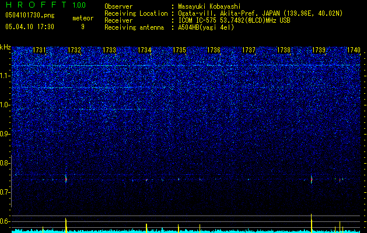
Task: Click the 1732 time marker
Action: [x=74, y=50]
